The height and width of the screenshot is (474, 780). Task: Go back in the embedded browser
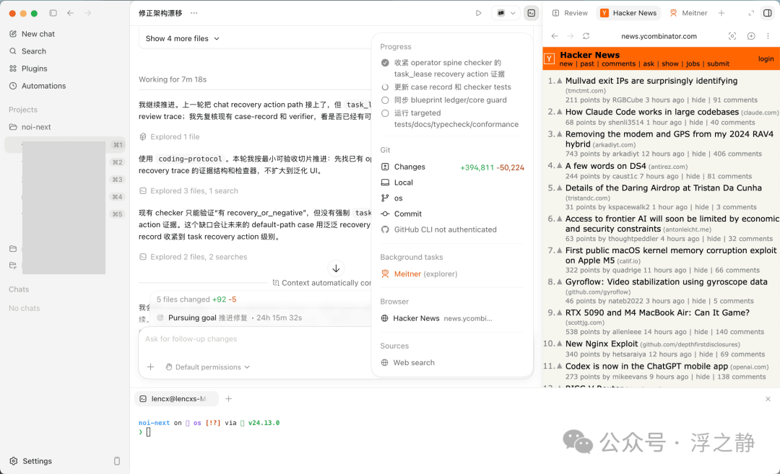(555, 36)
